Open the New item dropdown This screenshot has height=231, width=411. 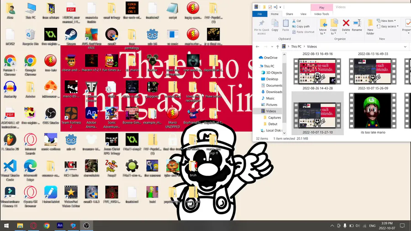coord(386,21)
